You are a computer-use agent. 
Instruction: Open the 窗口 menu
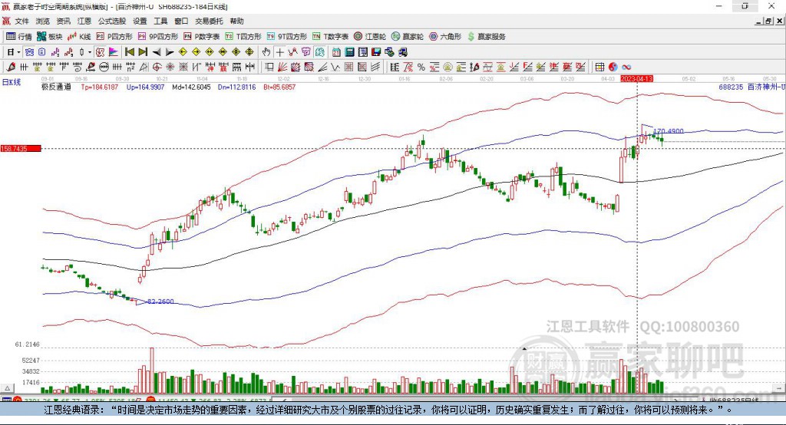point(181,21)
